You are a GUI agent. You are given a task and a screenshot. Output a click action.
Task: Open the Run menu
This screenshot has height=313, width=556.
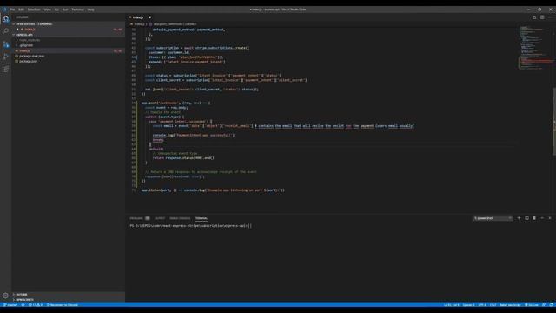65,10
